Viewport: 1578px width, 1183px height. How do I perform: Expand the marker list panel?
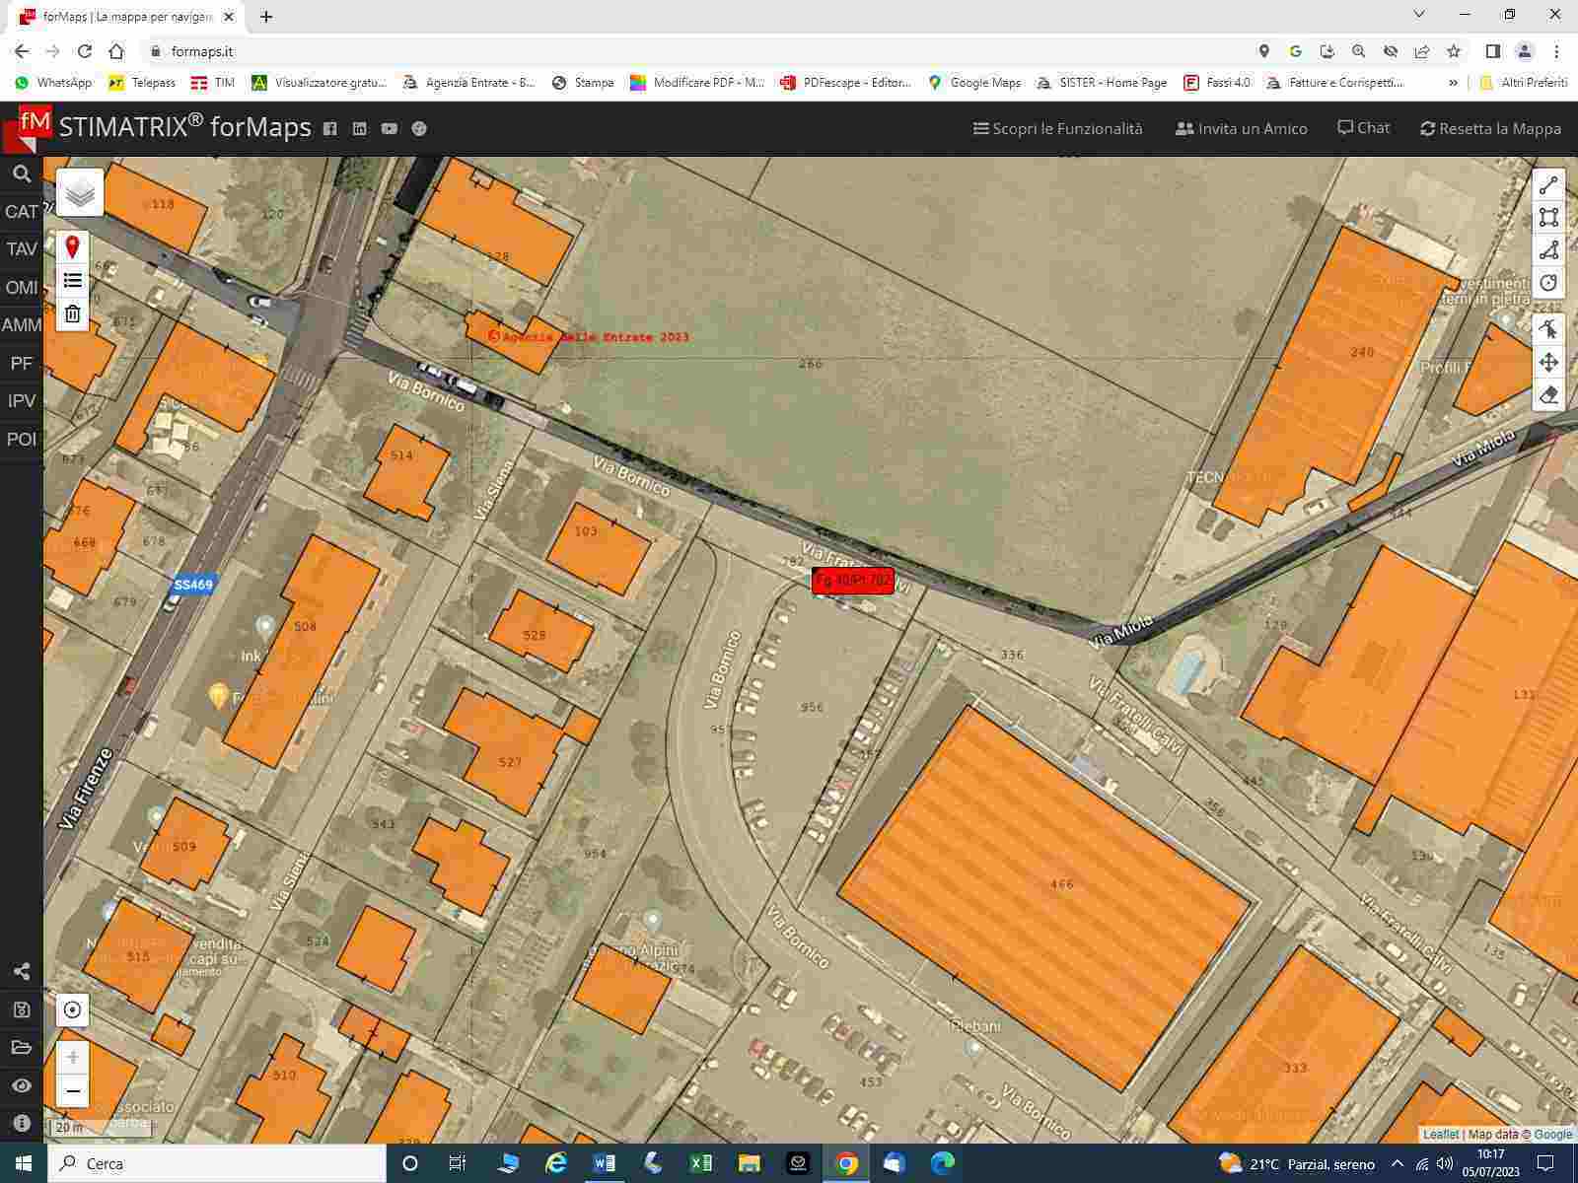pyautogui.click(x=72, y=281)
